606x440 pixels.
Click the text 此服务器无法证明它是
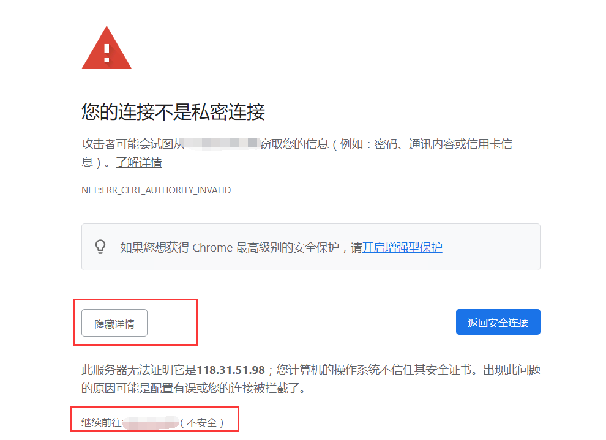(x=139, y=370)
